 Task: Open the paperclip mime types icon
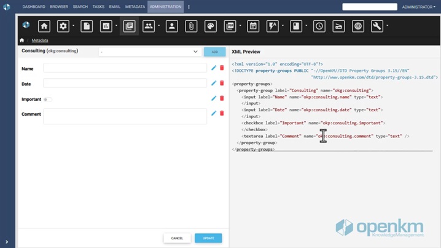tap(191, 26)
